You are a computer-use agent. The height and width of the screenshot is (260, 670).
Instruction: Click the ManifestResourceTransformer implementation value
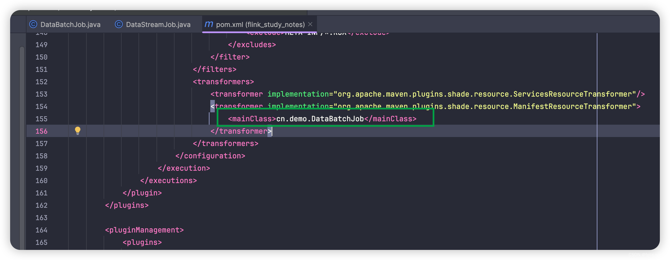(484, 106)
